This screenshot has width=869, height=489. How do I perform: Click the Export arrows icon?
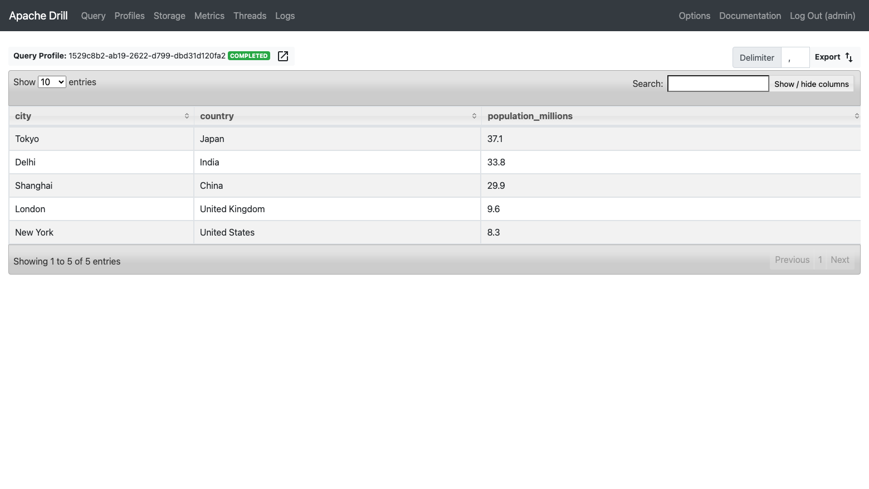tap(849, 57)
